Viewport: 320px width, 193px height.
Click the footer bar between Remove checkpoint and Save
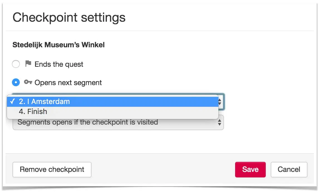click(x=163, y=170)
